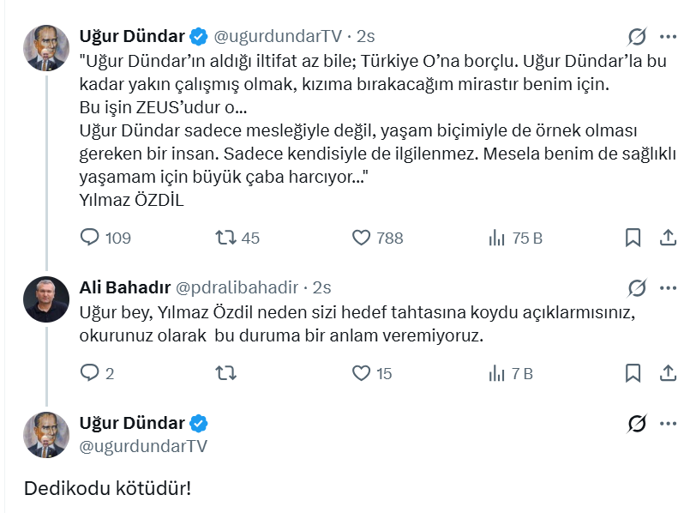This screenshot has width=696, height=513.
Task: Reply to Uğur Dündar's first tweet
Action: tap(91, 238)
